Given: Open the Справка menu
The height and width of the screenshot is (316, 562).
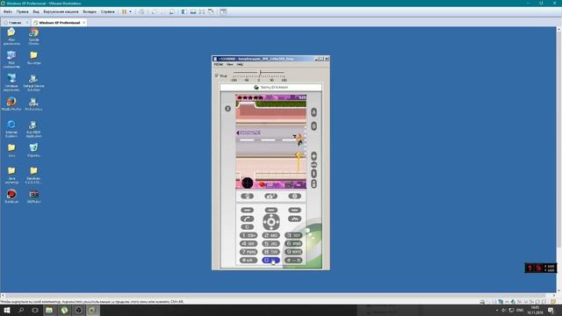Looking at the screenshot, I should click(107, 11).
